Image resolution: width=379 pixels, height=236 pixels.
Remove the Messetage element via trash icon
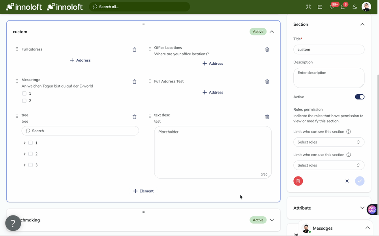[134, 81]
